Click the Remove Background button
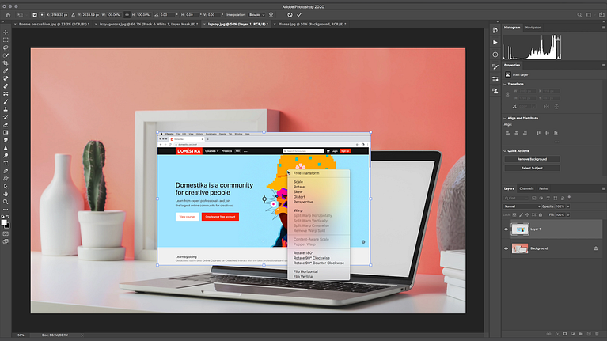The width and height of the screenshot is (607, 341). tap(532, 159)
